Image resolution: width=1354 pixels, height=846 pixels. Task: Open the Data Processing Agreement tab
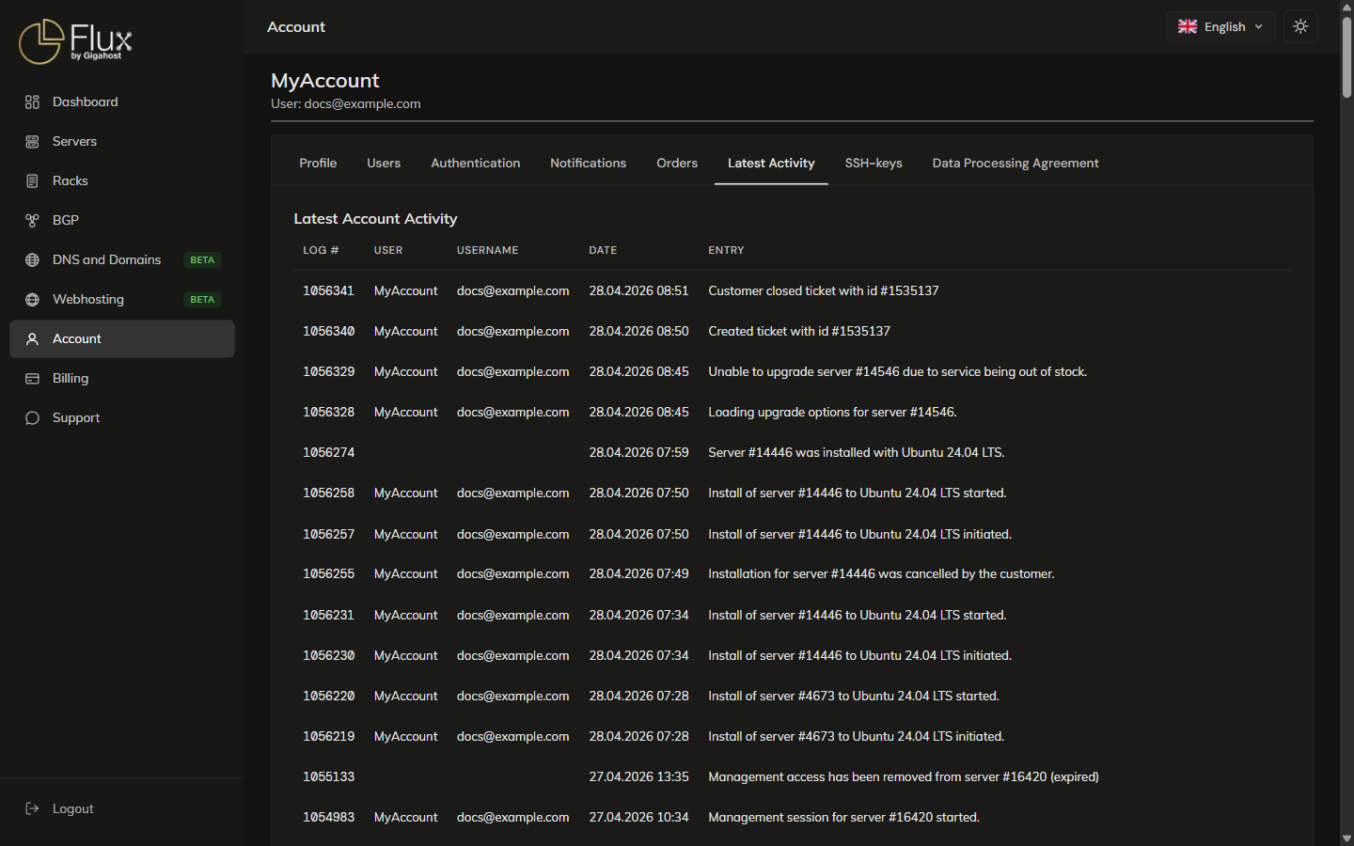(x=1015, y=163)
